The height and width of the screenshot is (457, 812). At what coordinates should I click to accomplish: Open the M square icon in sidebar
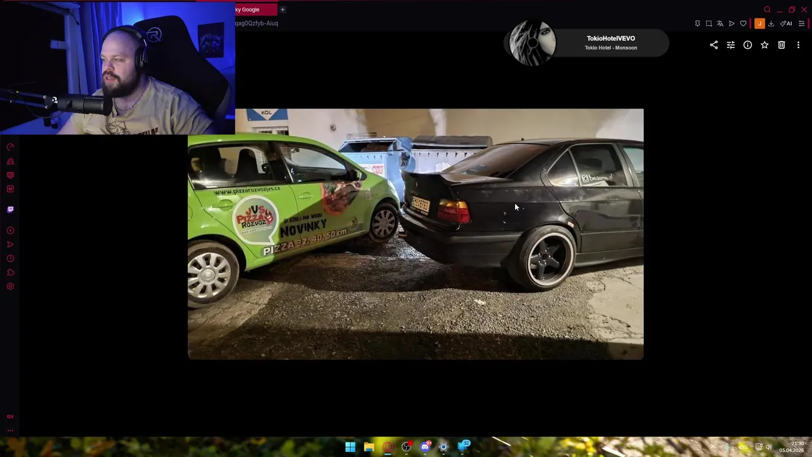pos(10,189)
